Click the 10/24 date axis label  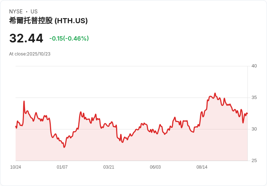point(16,167)
